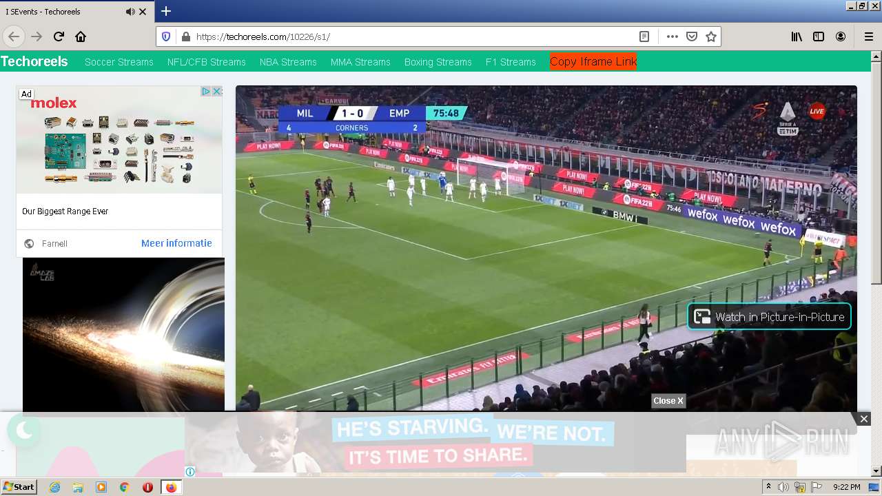
Task: Click the page vertical scrollbar
Action: click(876, 172)
